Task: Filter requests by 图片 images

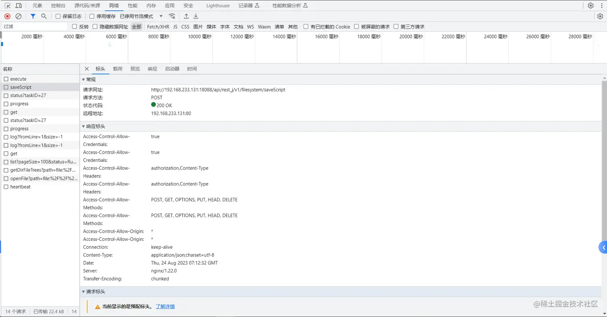Action: [x=198, y=26]
